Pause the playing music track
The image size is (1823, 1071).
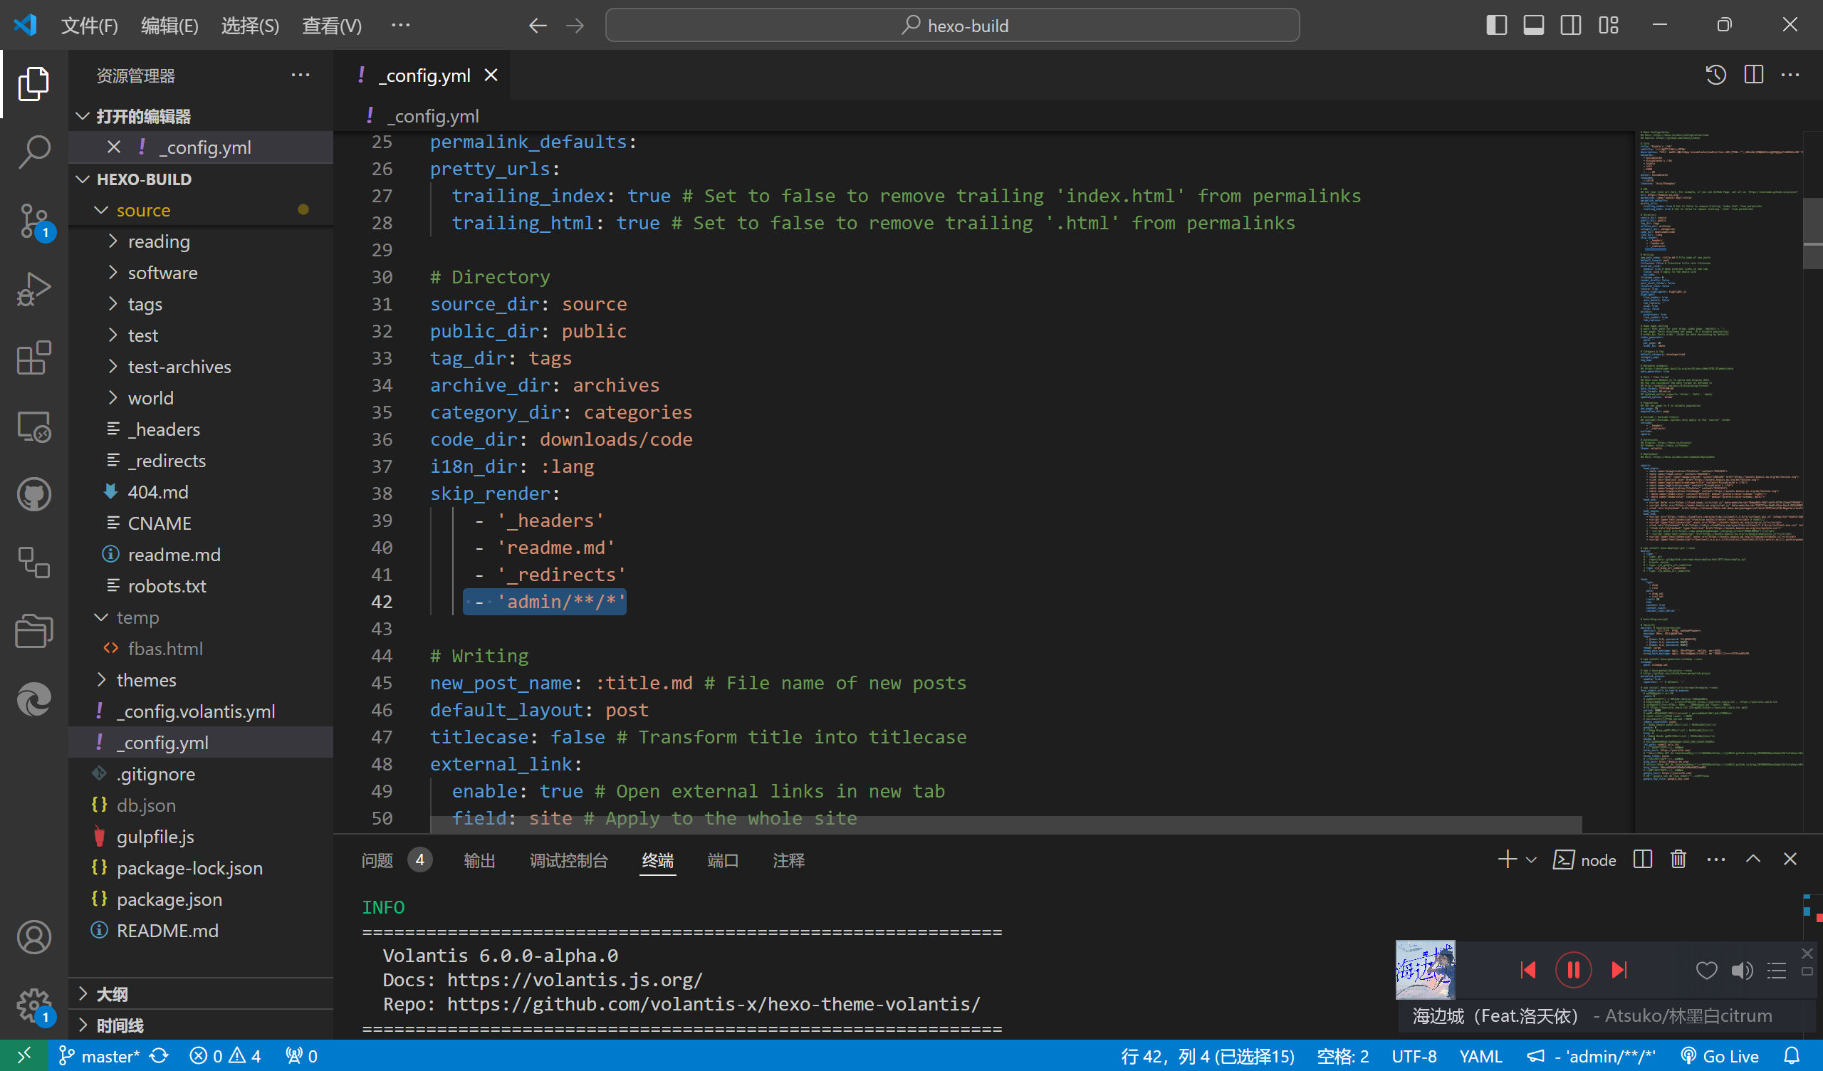click(1574, 971)
